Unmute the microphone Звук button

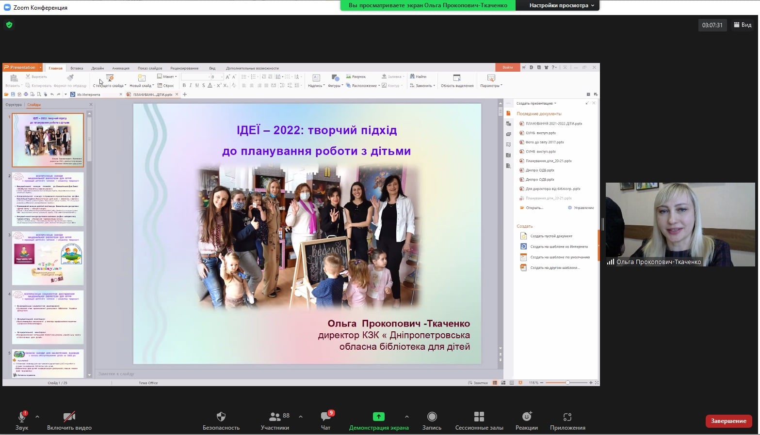coord(22,417)
